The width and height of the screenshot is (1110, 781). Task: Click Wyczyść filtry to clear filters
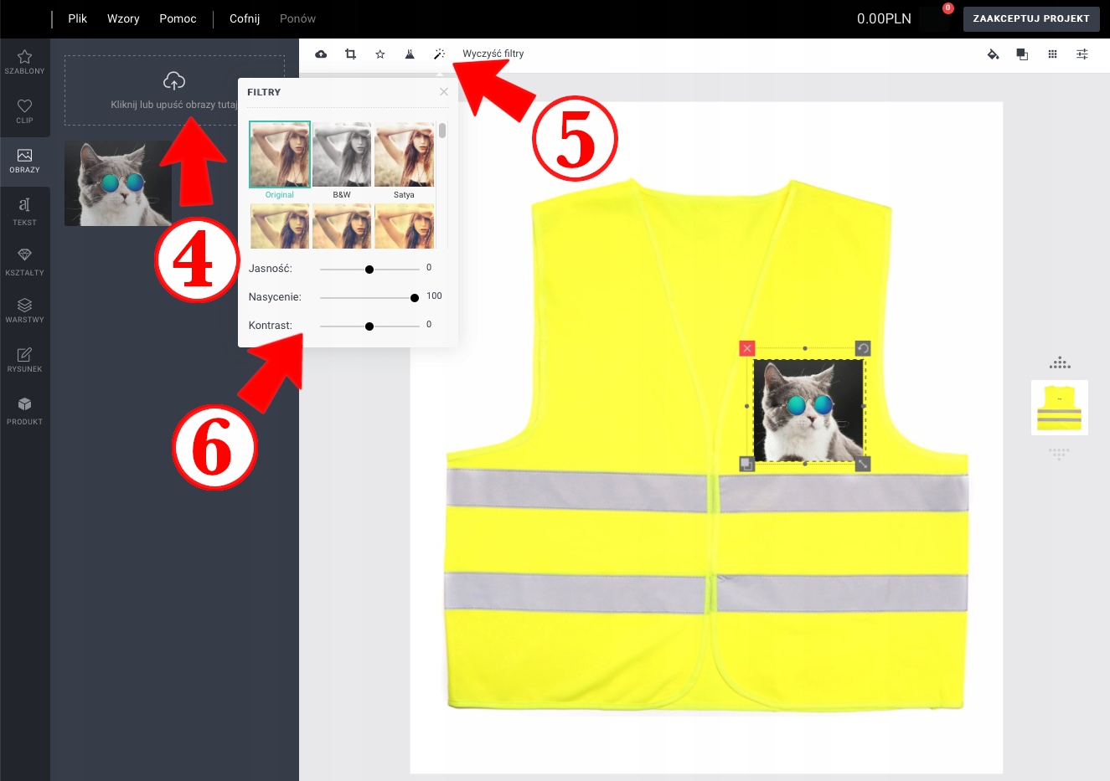493,54
